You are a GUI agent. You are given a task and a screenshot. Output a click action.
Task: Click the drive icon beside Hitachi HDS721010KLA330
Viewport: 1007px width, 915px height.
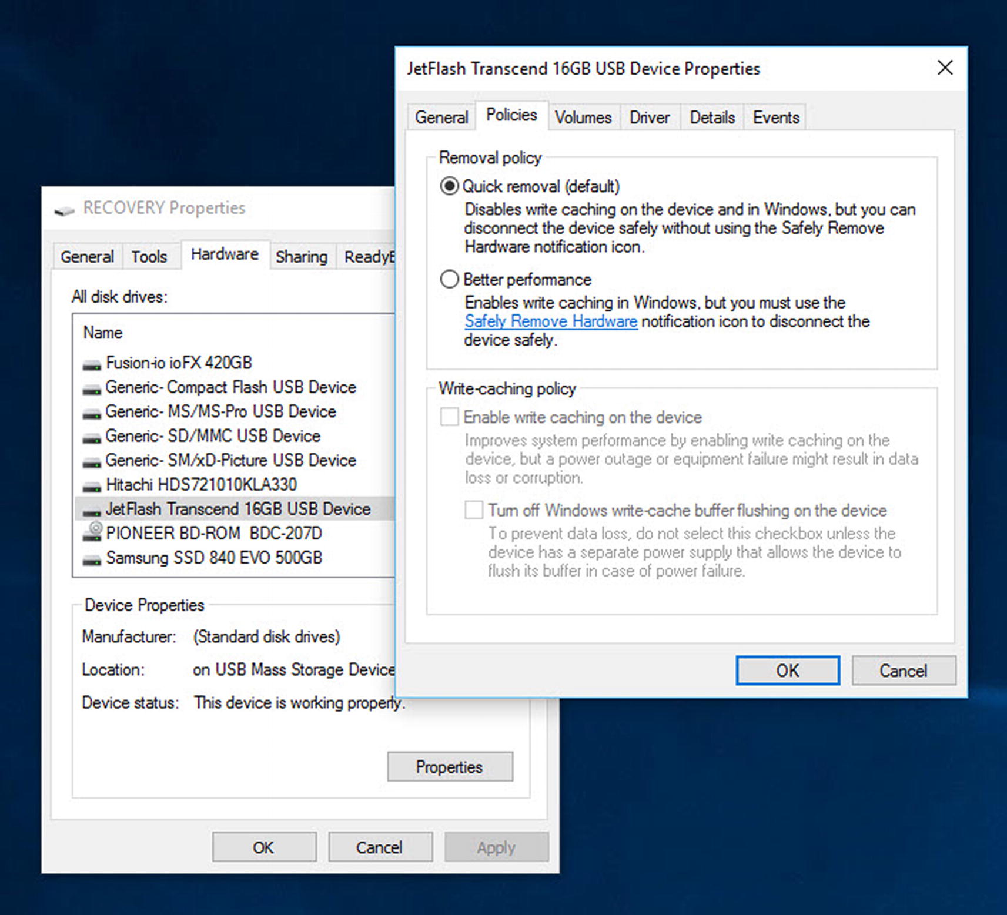92,487
